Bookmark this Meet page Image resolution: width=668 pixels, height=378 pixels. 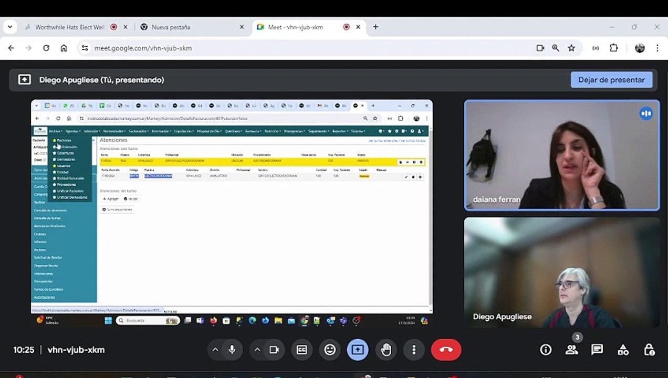571,48
